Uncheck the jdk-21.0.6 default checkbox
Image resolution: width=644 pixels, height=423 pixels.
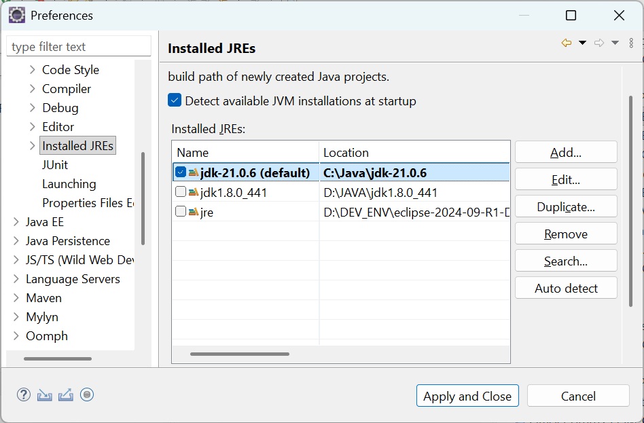[180, 172]
